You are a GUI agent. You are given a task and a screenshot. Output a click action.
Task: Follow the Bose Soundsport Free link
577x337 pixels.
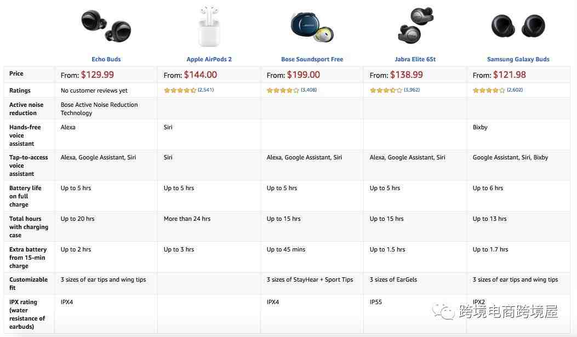coord(312,59)
